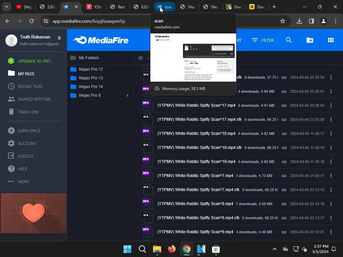Open File Explorer from taskbar

click(157, 249)
